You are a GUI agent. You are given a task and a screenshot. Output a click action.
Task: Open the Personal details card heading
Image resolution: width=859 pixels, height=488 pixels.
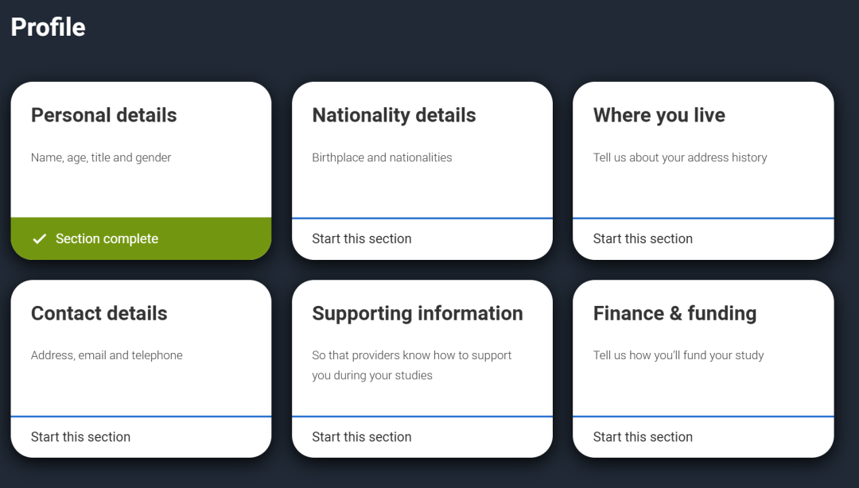coord(104,115)
